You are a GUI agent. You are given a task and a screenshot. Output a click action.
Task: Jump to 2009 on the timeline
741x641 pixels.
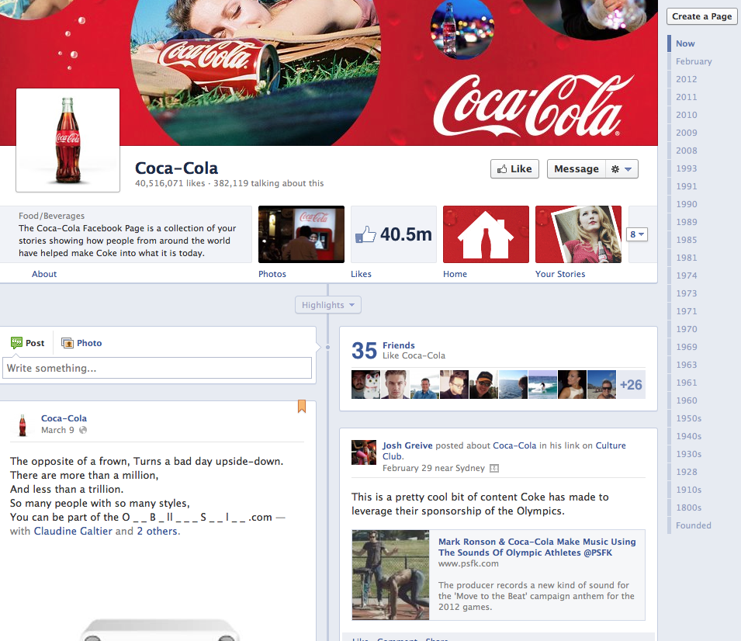tap(686, 133)
